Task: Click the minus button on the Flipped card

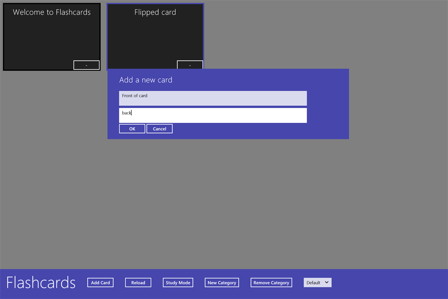Action: point(190,65)
